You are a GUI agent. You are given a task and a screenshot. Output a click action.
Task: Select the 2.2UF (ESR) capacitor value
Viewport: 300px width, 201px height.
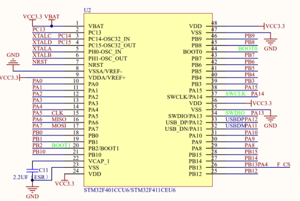[31, 177]
